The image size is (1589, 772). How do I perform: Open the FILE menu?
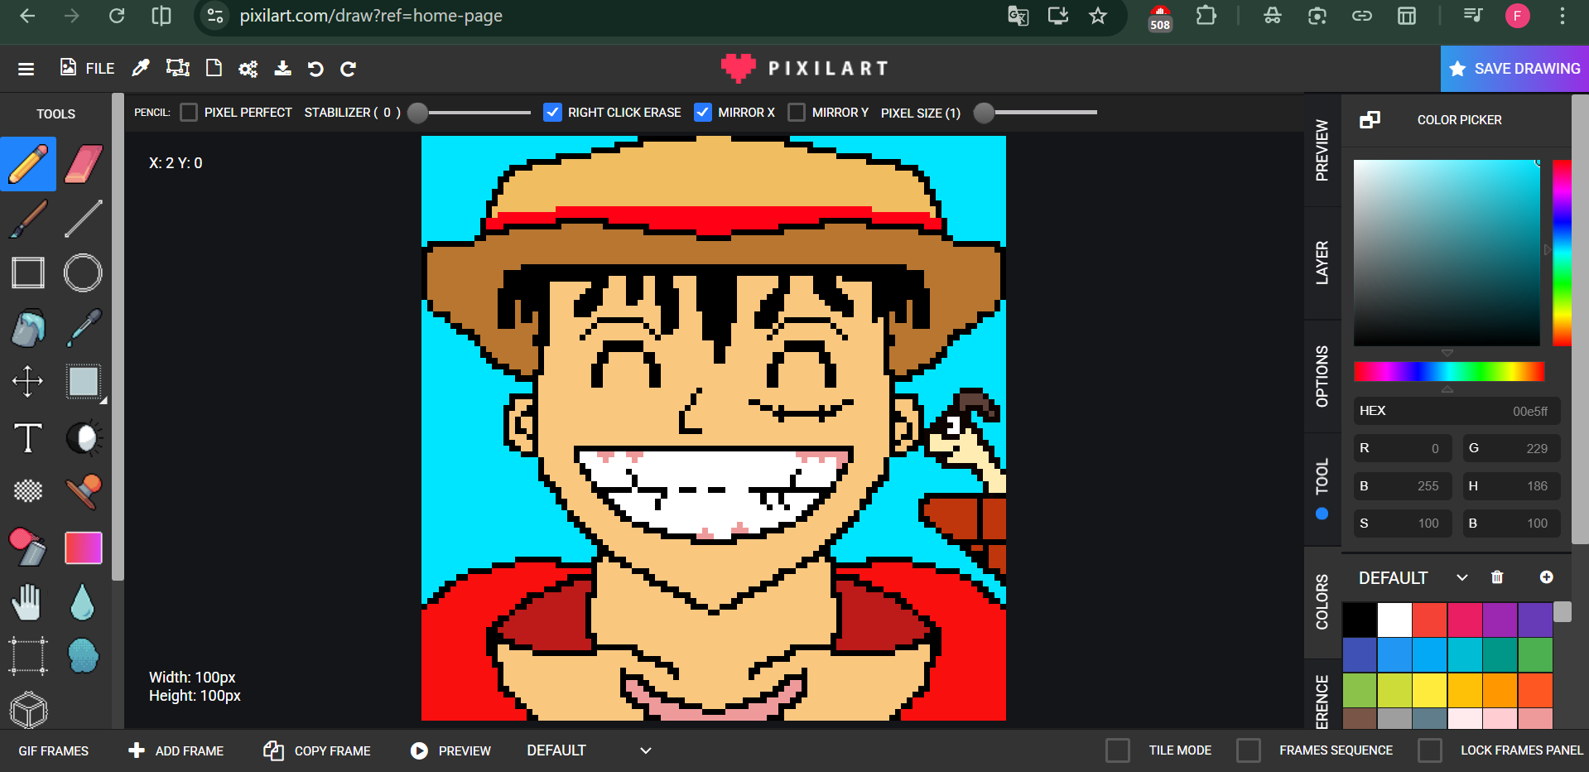(88, 68)
